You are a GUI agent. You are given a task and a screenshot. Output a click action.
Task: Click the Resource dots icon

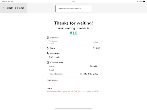pyautogui.click(x=48, y=53)
